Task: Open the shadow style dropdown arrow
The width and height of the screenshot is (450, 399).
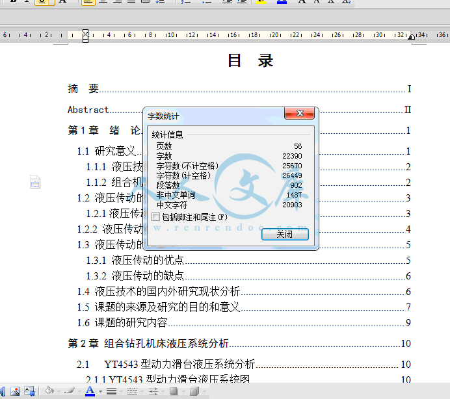Action: pos(183,391)
